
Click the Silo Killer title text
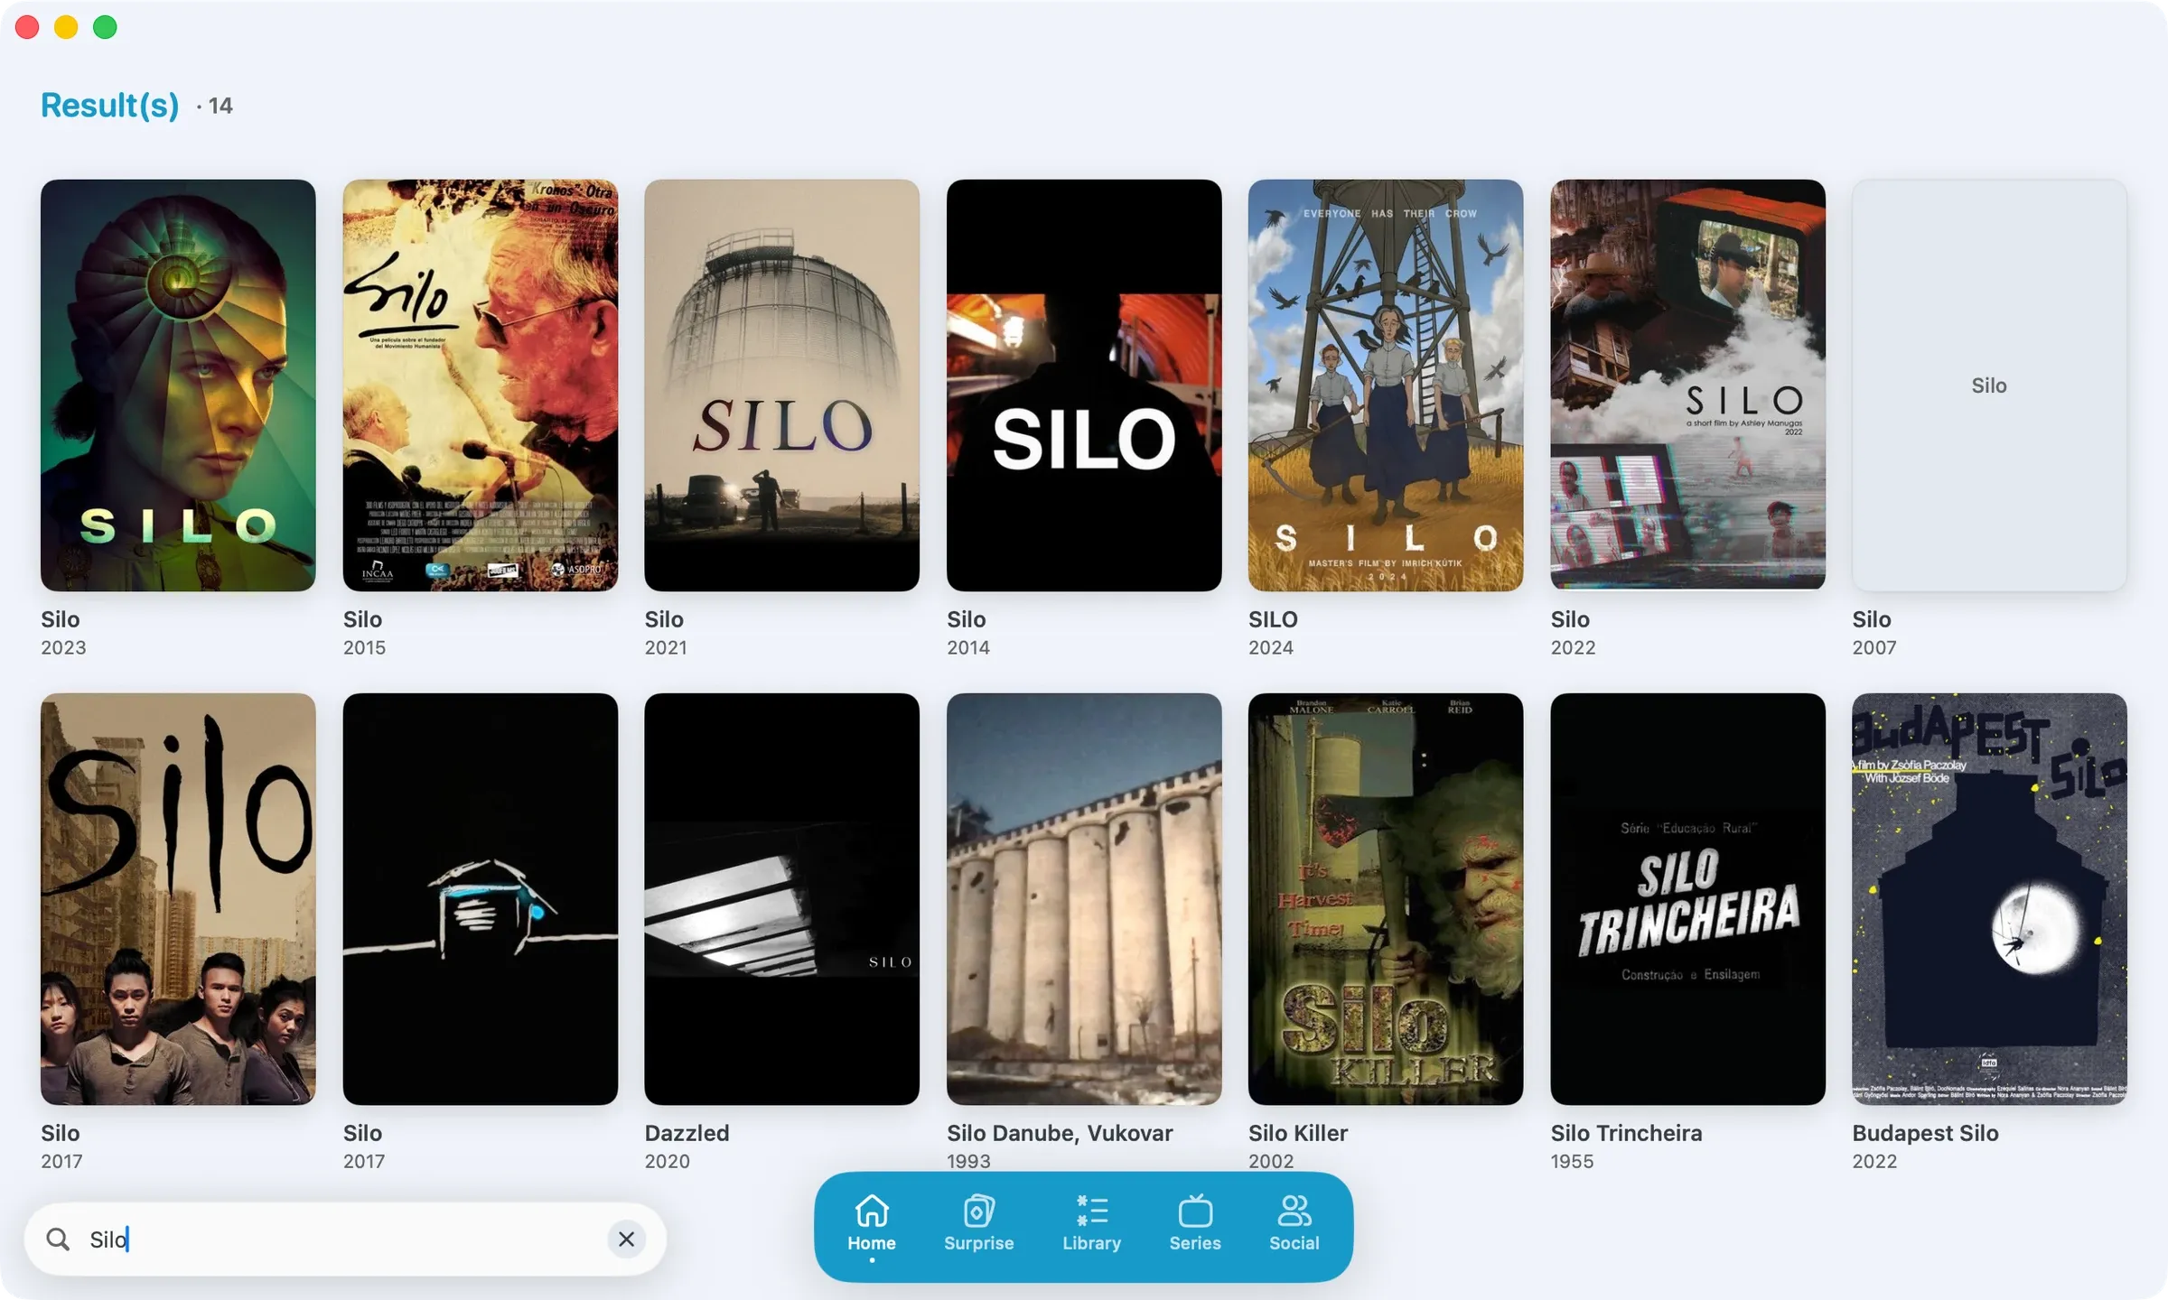point(1298,1133)
